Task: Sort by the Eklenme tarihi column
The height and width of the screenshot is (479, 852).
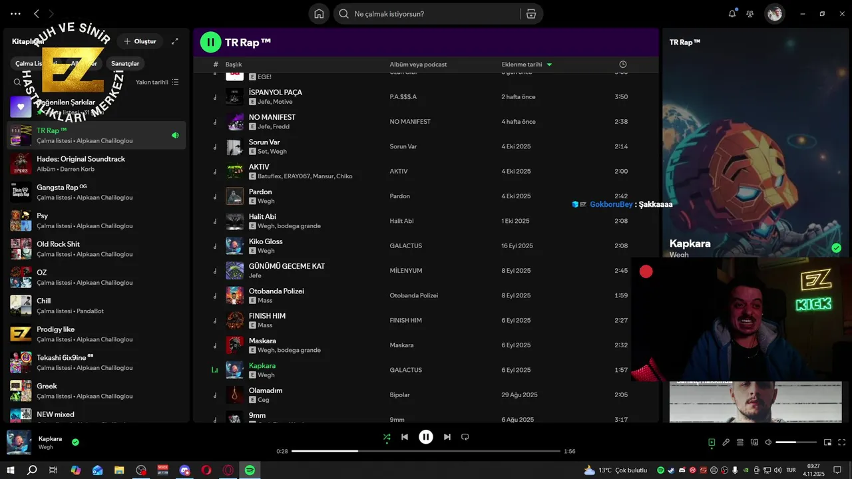Action: (522, 65)
